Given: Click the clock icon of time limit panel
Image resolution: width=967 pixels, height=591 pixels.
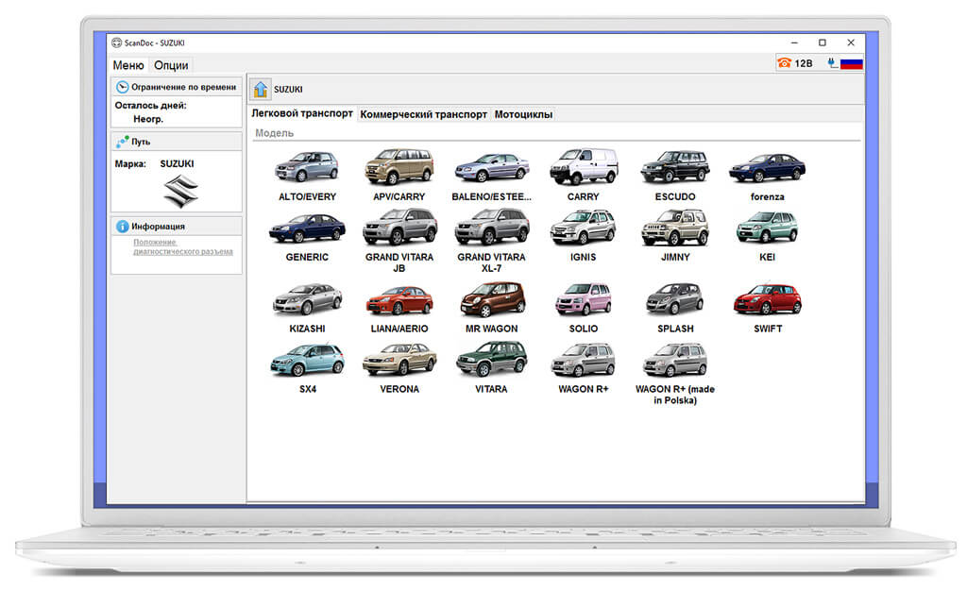Looking at the screenshot, I should (x=122, y=87).
